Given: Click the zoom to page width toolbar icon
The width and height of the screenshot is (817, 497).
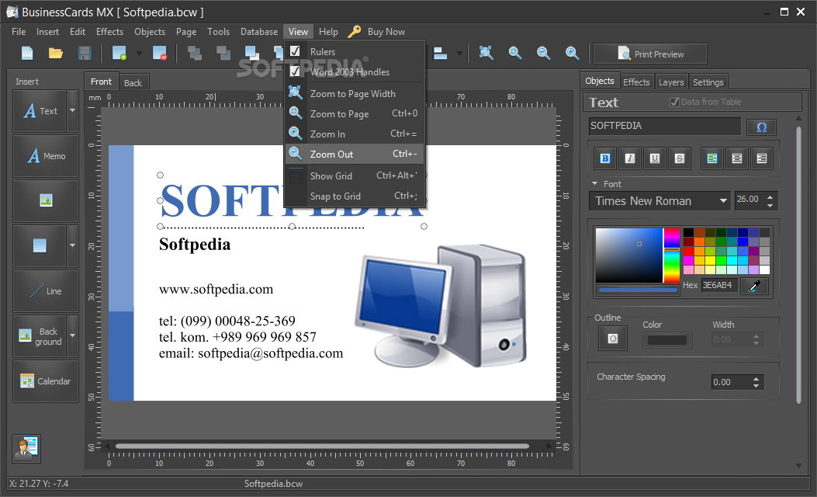Looking at the screenshot, I should pyautogui.click(x=486, y=53).
